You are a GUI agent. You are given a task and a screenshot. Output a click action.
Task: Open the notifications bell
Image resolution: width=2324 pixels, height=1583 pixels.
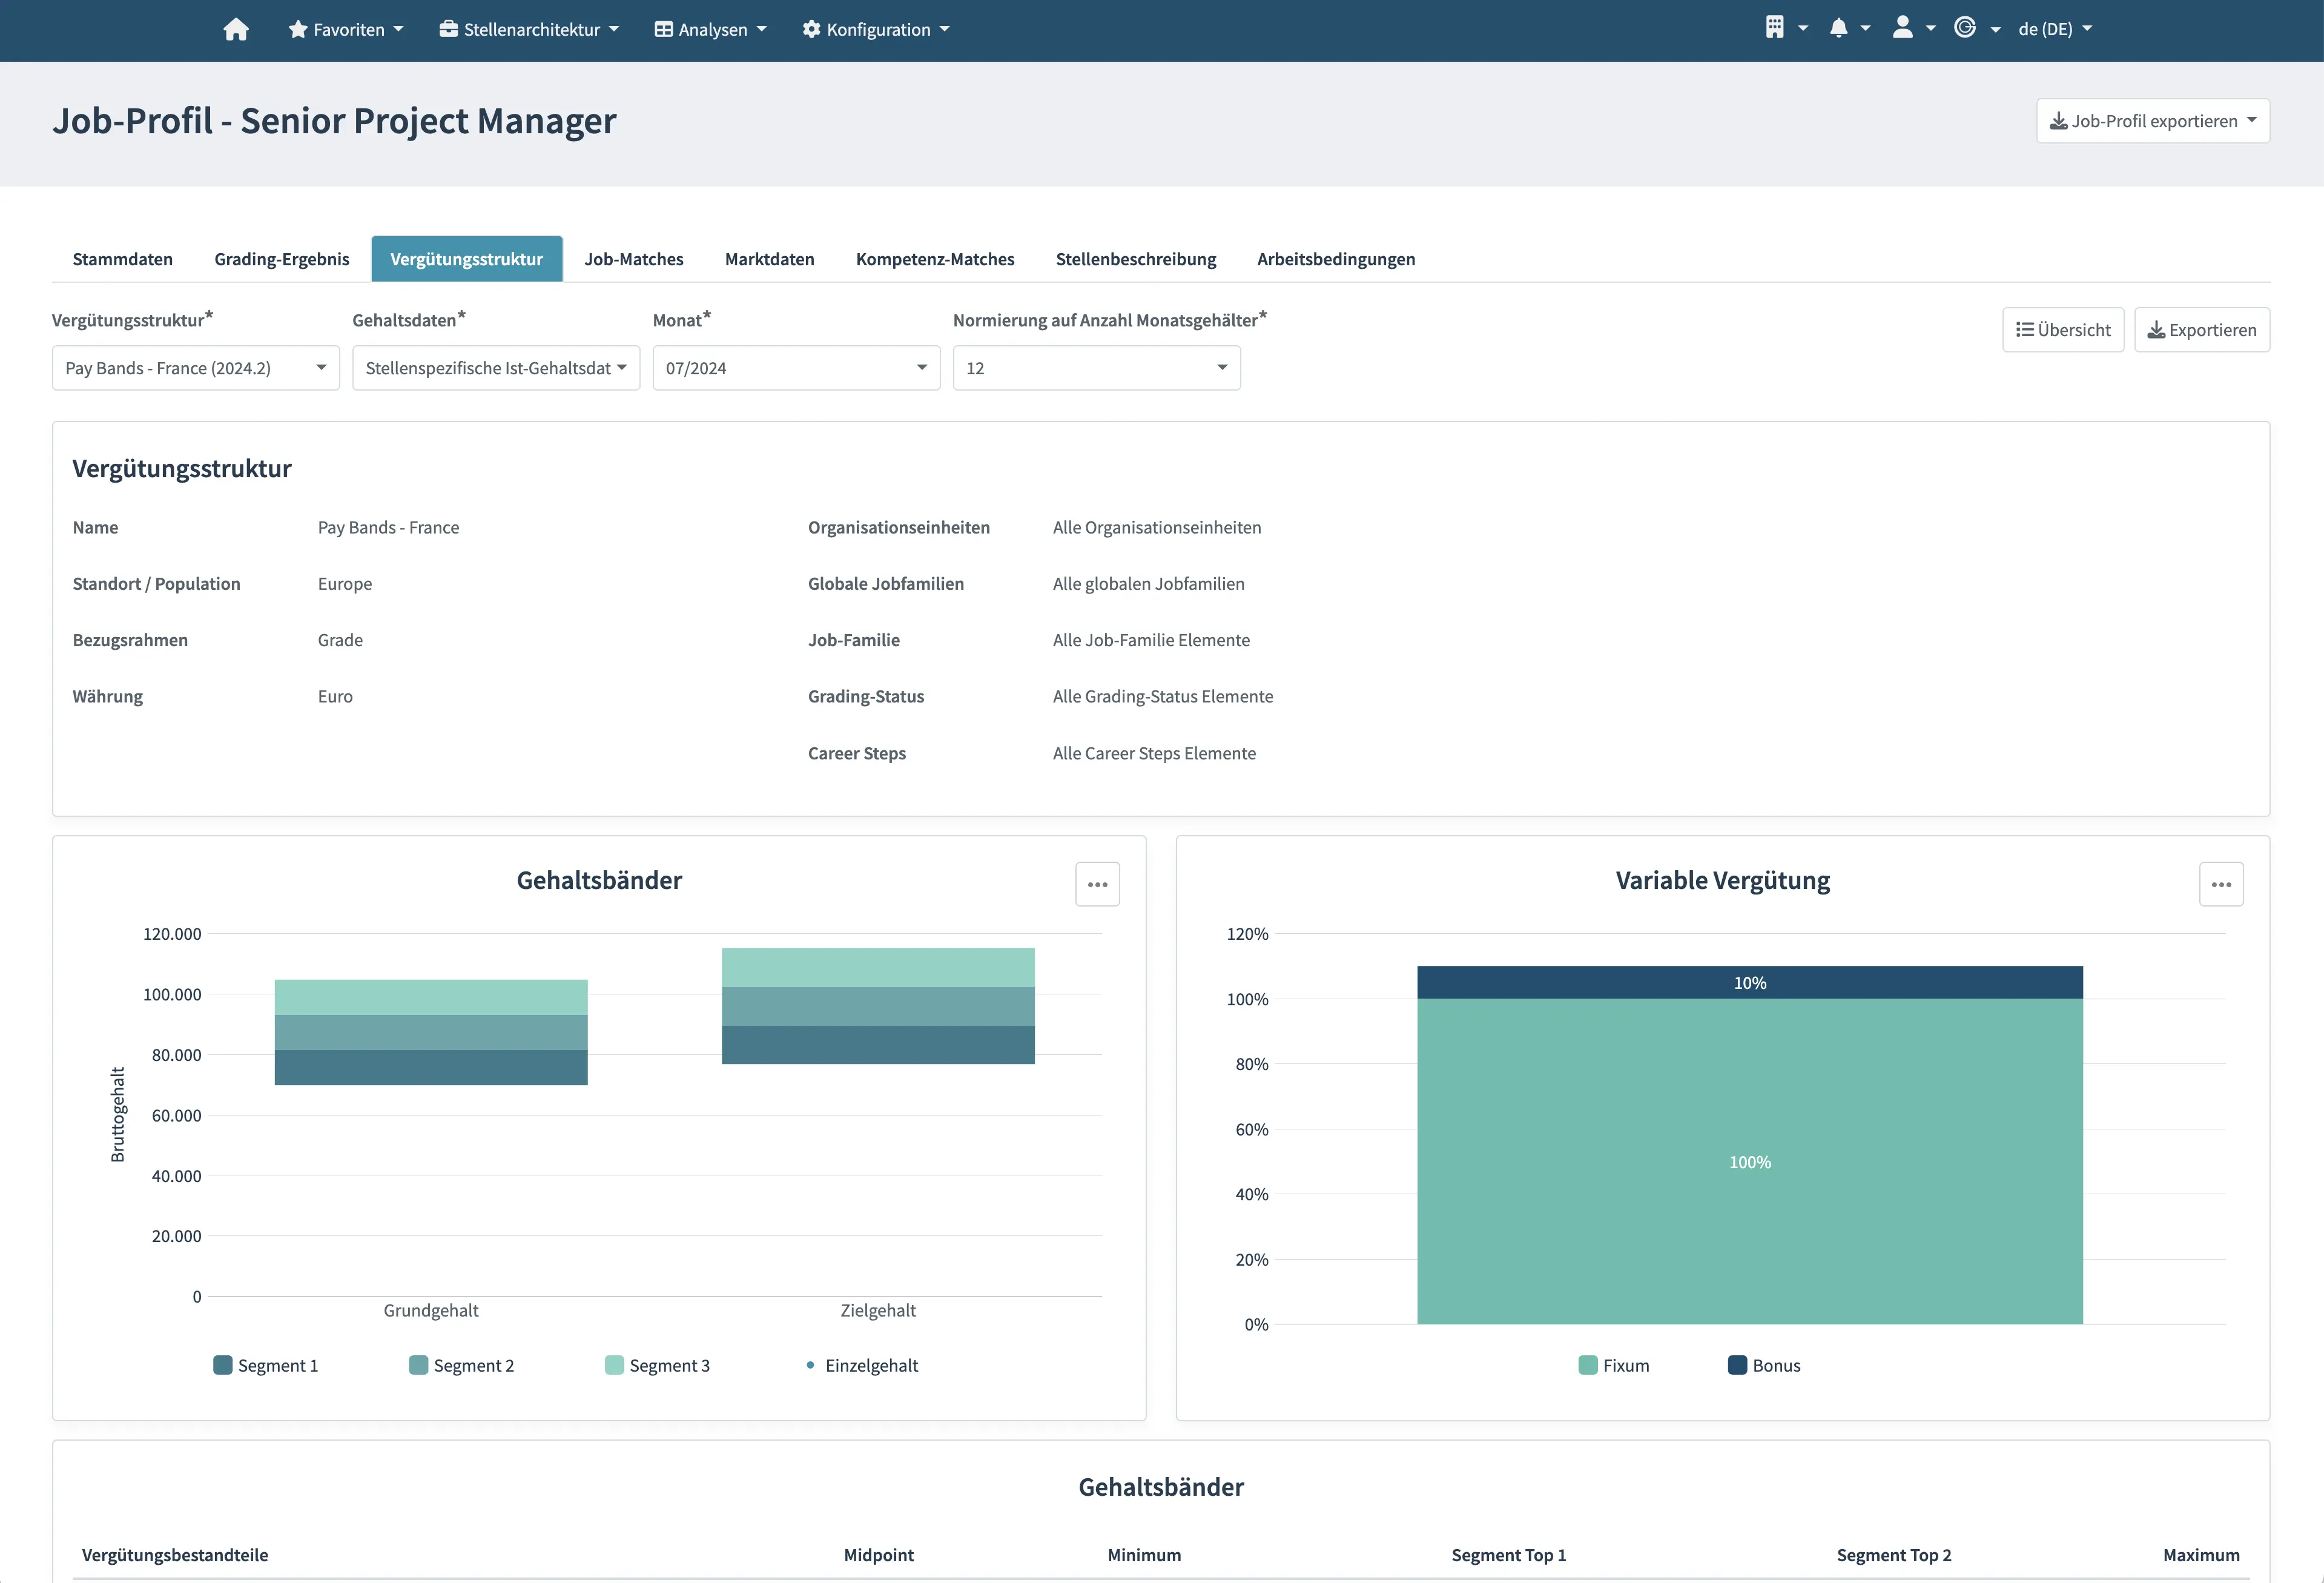pyautogui.click(x=1838, y=28)
